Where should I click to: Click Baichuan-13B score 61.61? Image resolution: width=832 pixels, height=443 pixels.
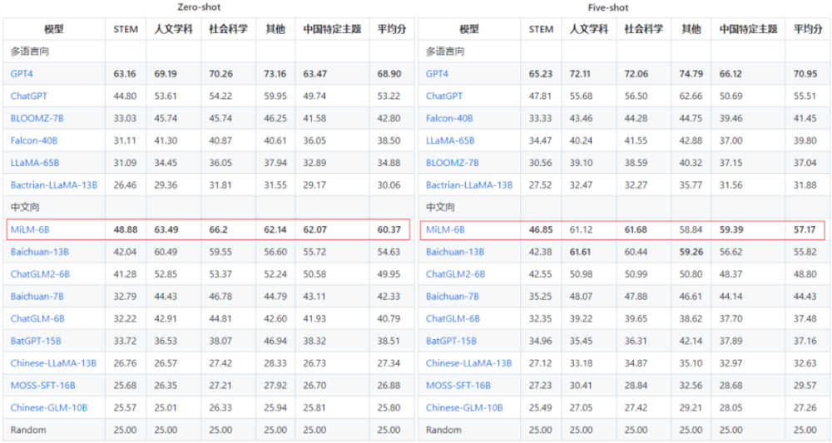580,252
